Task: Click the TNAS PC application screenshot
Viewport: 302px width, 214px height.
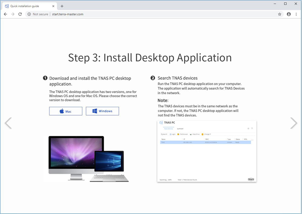Action: pos(206,151)
